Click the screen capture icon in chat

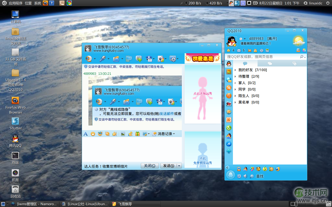145,134
